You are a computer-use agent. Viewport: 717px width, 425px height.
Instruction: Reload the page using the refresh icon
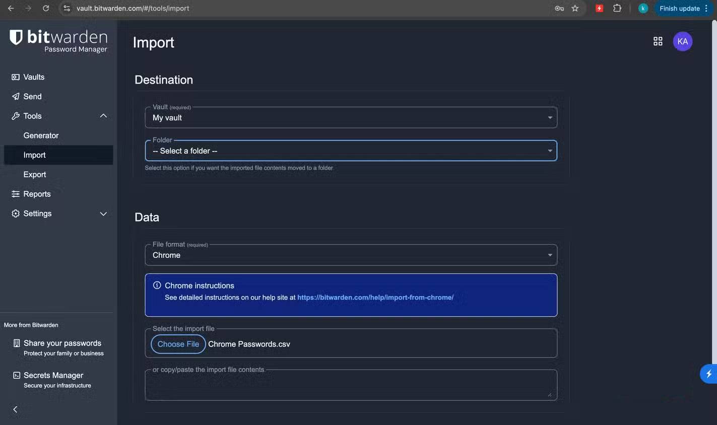coord(46,9)
